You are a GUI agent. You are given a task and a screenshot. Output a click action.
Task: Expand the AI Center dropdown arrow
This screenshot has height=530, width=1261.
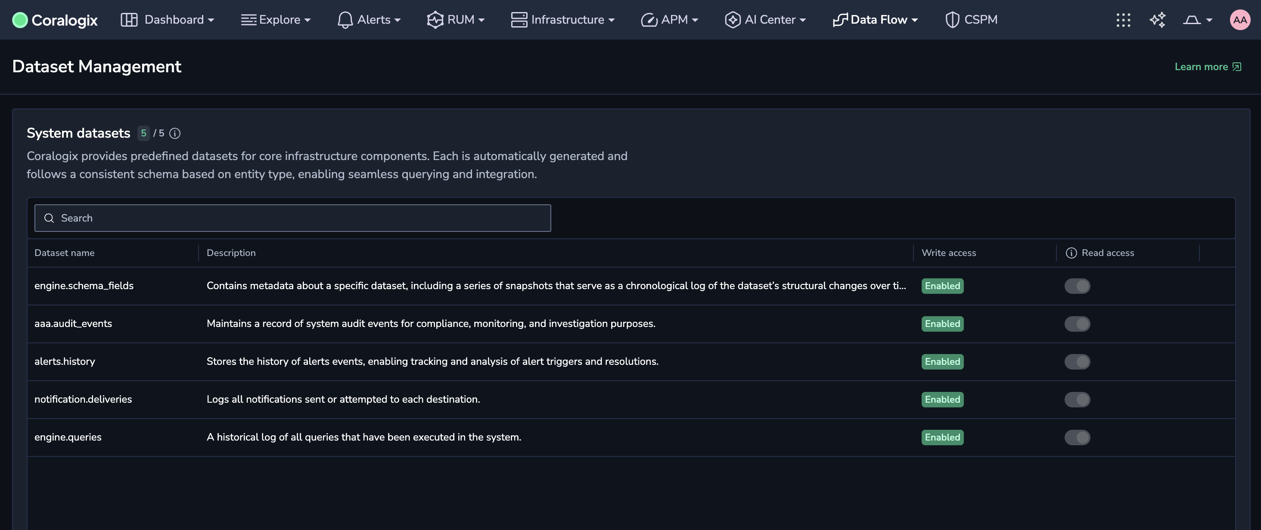click(x=802, y=21)
